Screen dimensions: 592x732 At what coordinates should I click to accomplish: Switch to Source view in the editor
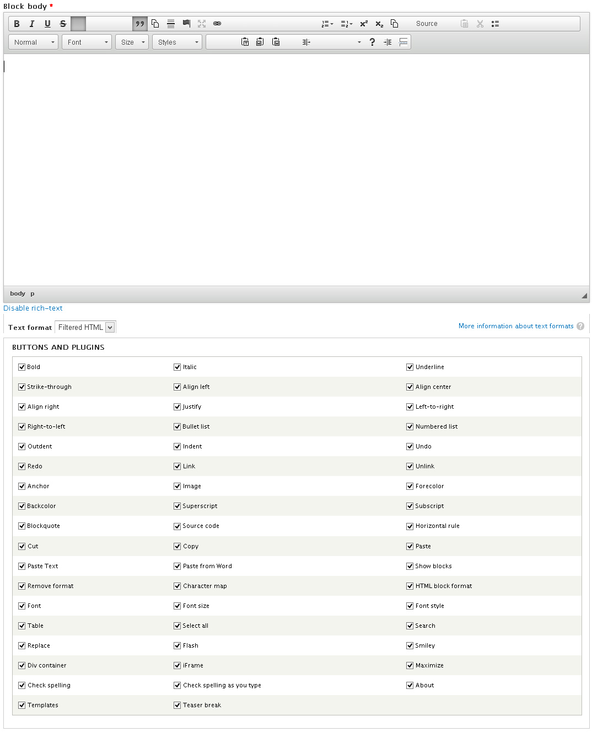tap(427, 24)
